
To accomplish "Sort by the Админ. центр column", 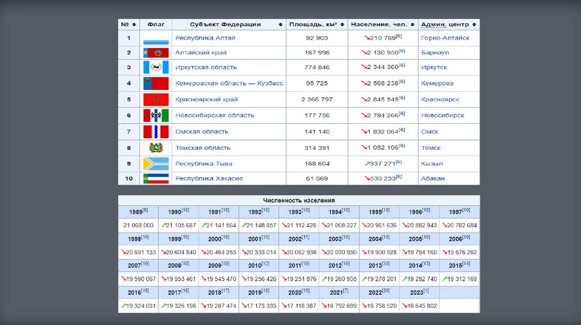I will coord(474,25).
